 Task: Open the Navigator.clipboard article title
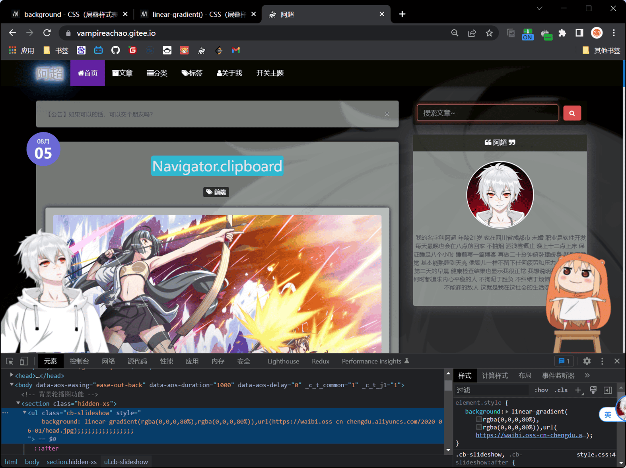(217, 166)
